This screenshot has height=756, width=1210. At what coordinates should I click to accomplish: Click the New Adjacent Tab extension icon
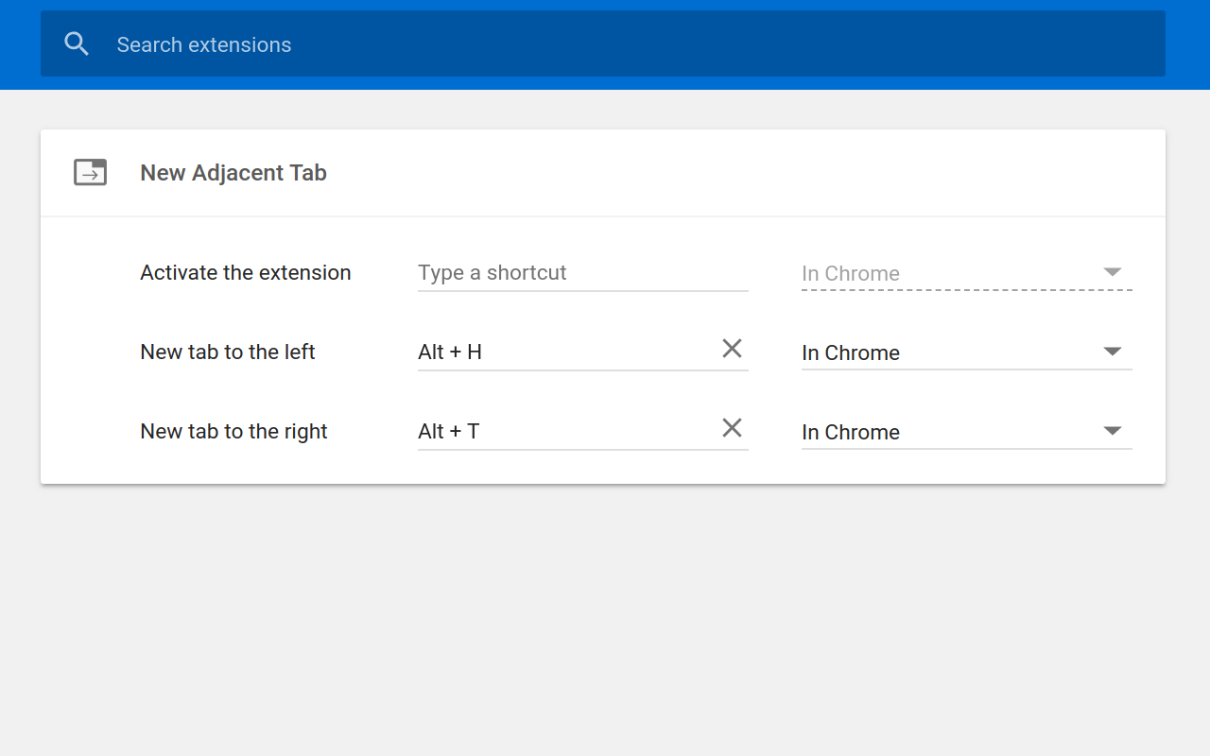(x=91, y=172)
